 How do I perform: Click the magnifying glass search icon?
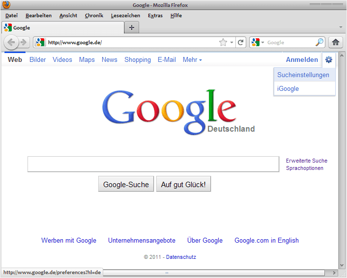[x=319, y=42]
